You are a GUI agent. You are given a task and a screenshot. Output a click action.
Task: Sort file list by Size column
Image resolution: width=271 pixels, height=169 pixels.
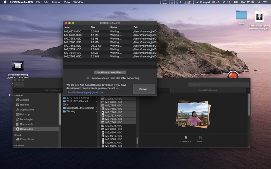(100, 27)
